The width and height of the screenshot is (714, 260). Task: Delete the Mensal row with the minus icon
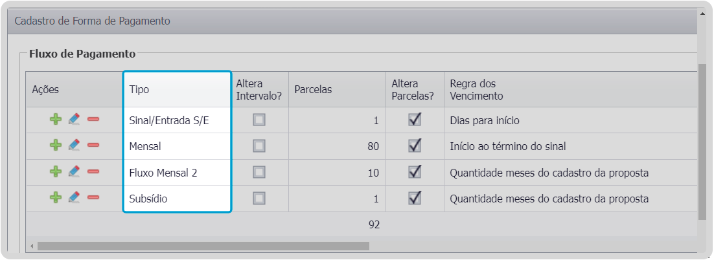pos(93,146)
